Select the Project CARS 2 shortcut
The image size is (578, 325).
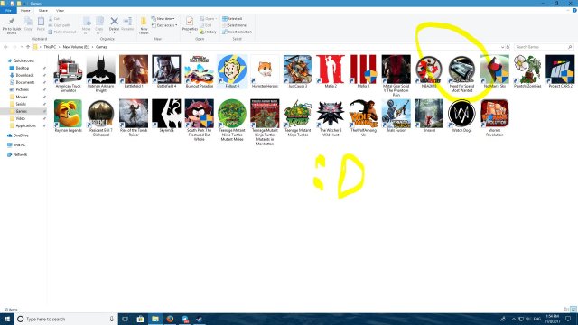(560, 71)
